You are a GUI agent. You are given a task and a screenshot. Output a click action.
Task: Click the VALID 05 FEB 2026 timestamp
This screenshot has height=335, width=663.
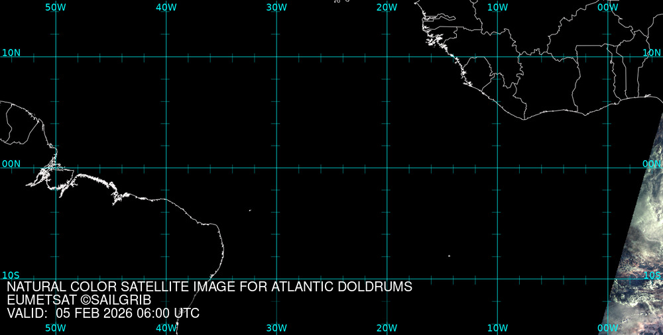[x=103, y=313]
